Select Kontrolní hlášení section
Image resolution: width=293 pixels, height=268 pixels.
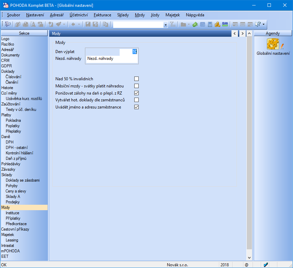(x=19, y=153)
